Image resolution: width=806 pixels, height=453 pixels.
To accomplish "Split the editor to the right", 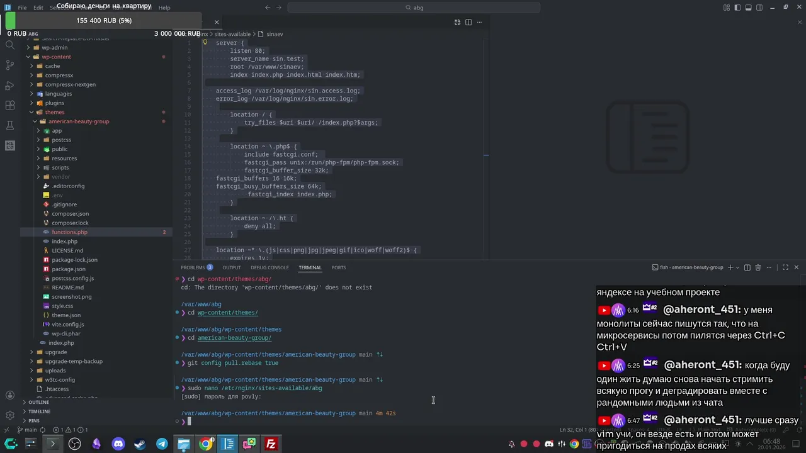I will (x=468, y=22).
